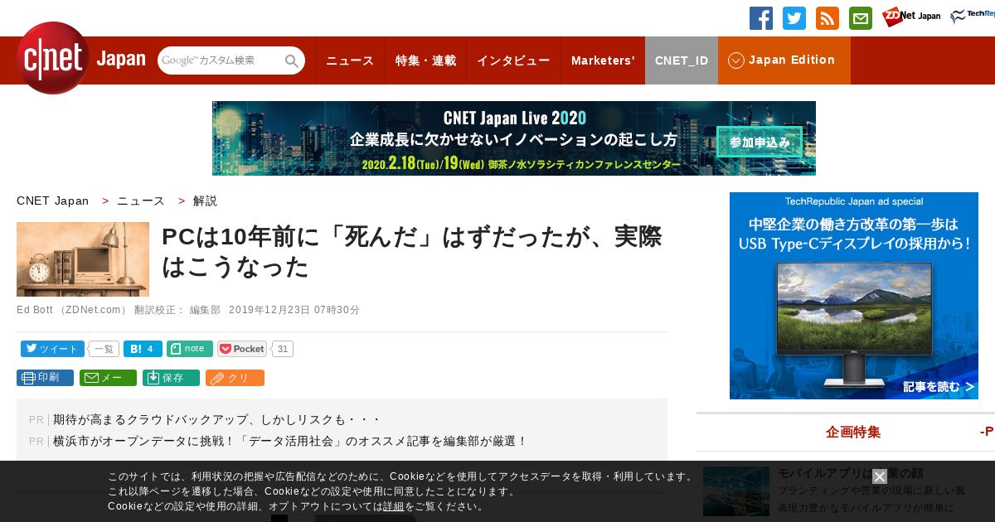
Task: Open 詳細 link in cookie notice
Action: [x=394, y=506]
